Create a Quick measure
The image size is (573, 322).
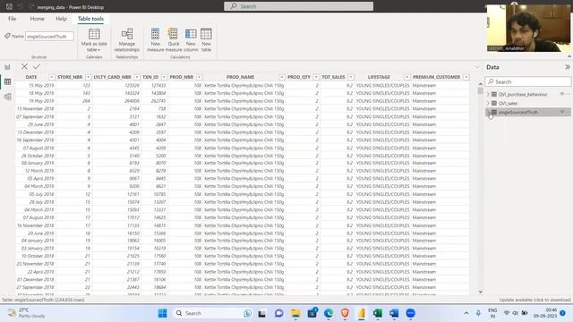point(173,39)
